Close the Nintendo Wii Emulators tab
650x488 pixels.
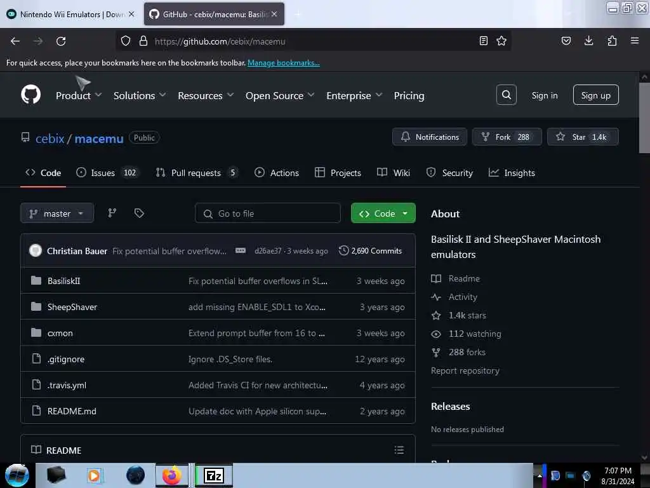point(131,14)
